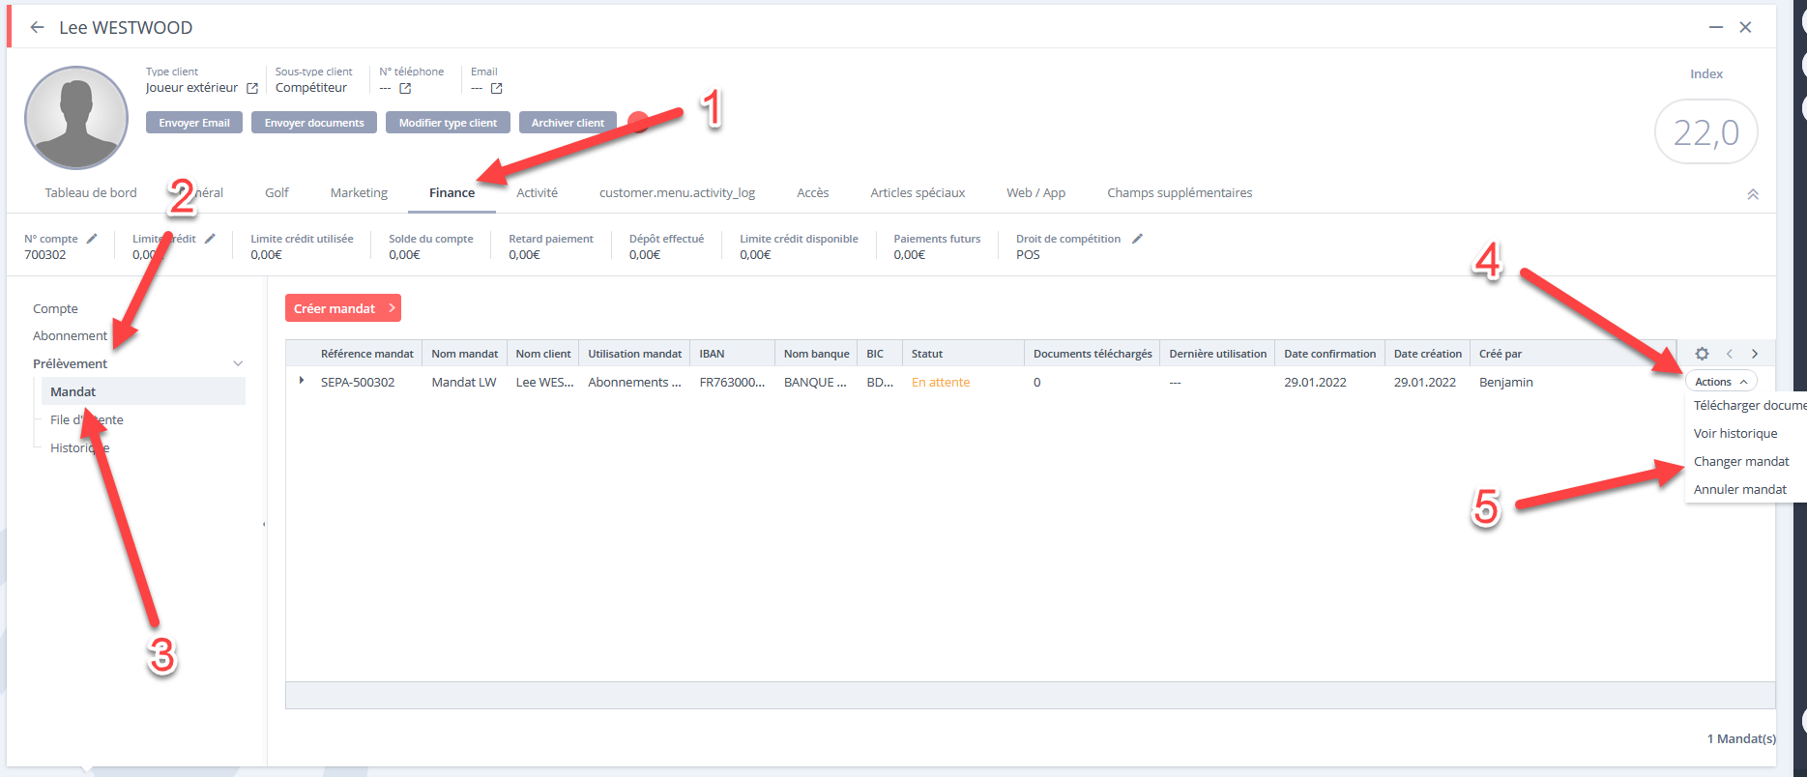Open the Activité tab
1807x777 pixels.
point(537,192)
